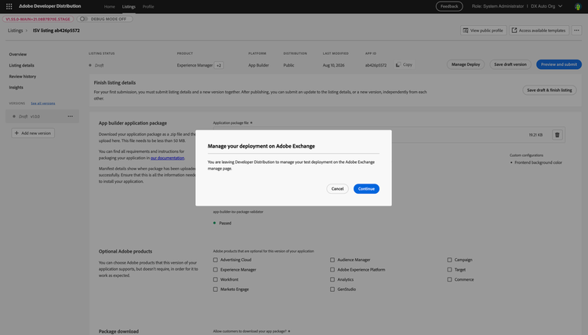Image resolution: width=588 pixels, height=335 pixels.
Task: Click Save draft version button
Action: [510, 64]
